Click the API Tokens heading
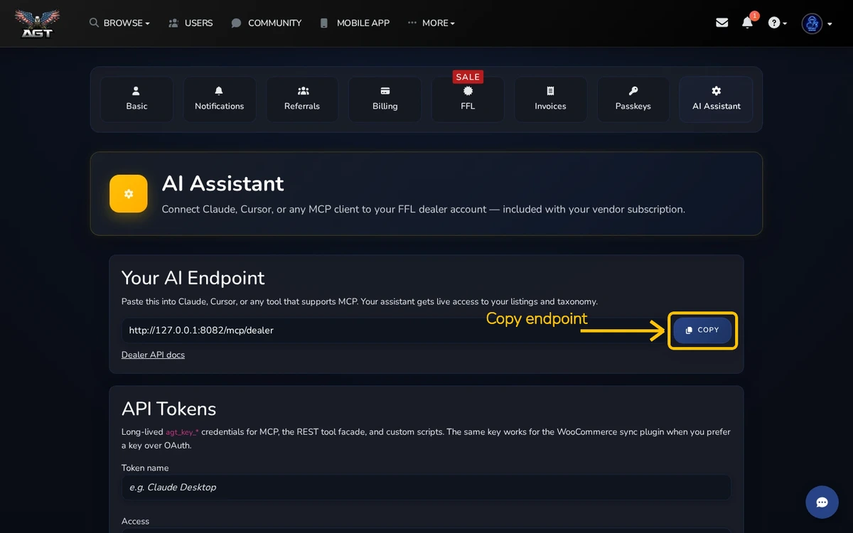The image size is (853, 533). tap(168, 409)
